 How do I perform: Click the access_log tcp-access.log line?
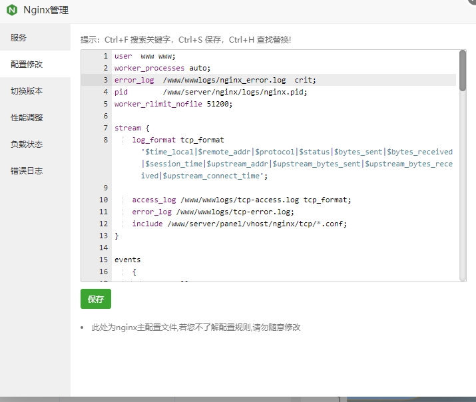point(242,200)
